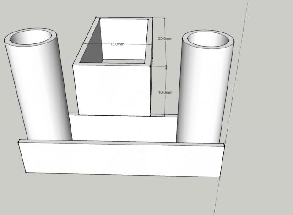Click the 13,0mm dimension label
Image resolution: width=293 pixels, height=215 pixels.
116,44
